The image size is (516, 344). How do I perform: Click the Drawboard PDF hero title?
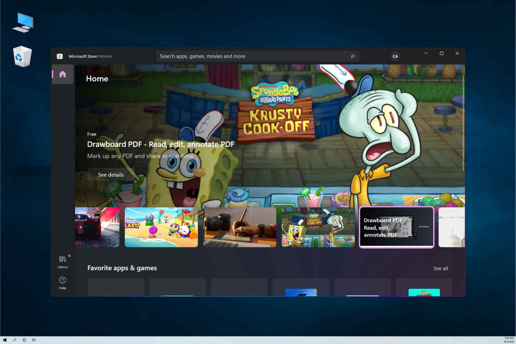coord(161,144)
